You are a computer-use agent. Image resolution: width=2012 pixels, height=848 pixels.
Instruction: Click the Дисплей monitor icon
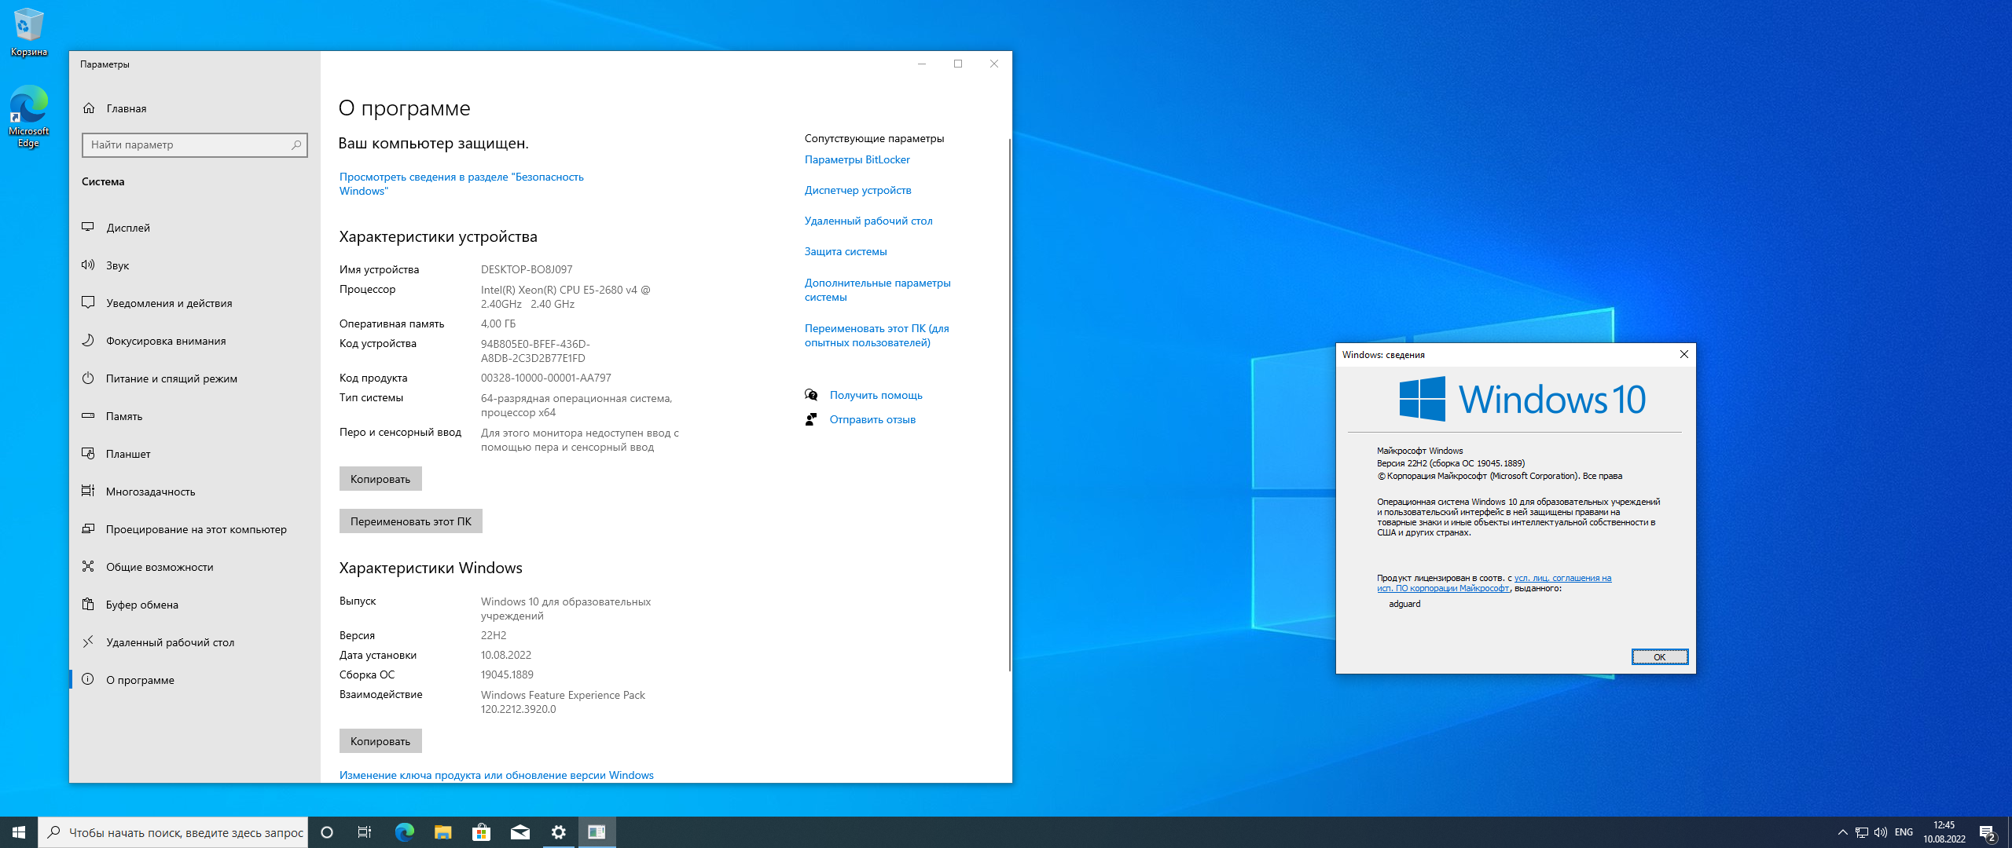88,227
